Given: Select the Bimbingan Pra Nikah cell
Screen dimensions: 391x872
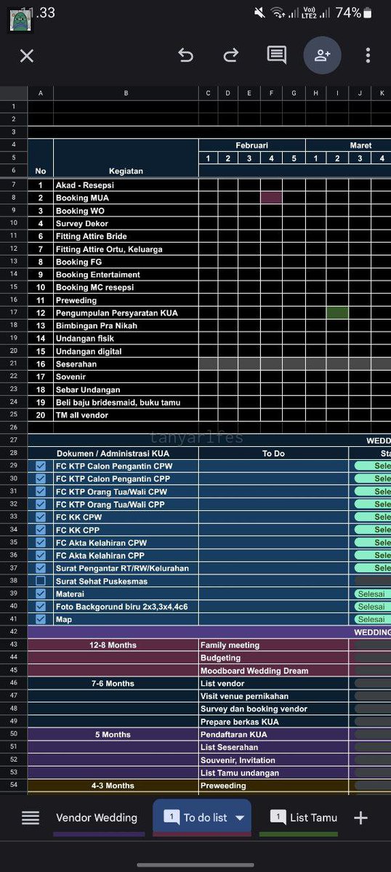Looking at the screenshot, I should point(126,326).
